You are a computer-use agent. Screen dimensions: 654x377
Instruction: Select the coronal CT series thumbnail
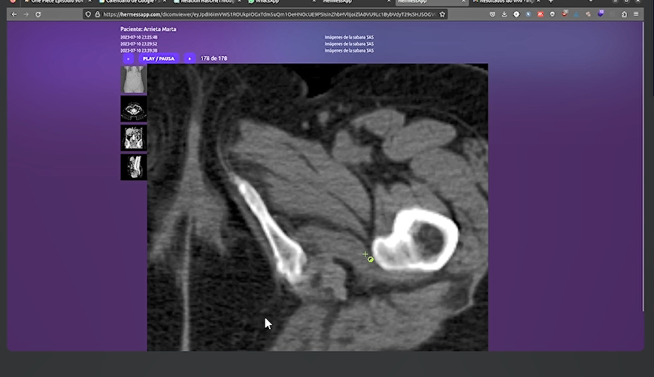tap(134, 138)
